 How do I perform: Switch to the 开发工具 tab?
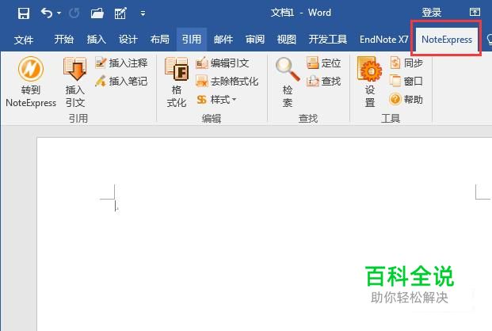click(x=327, y=40)
